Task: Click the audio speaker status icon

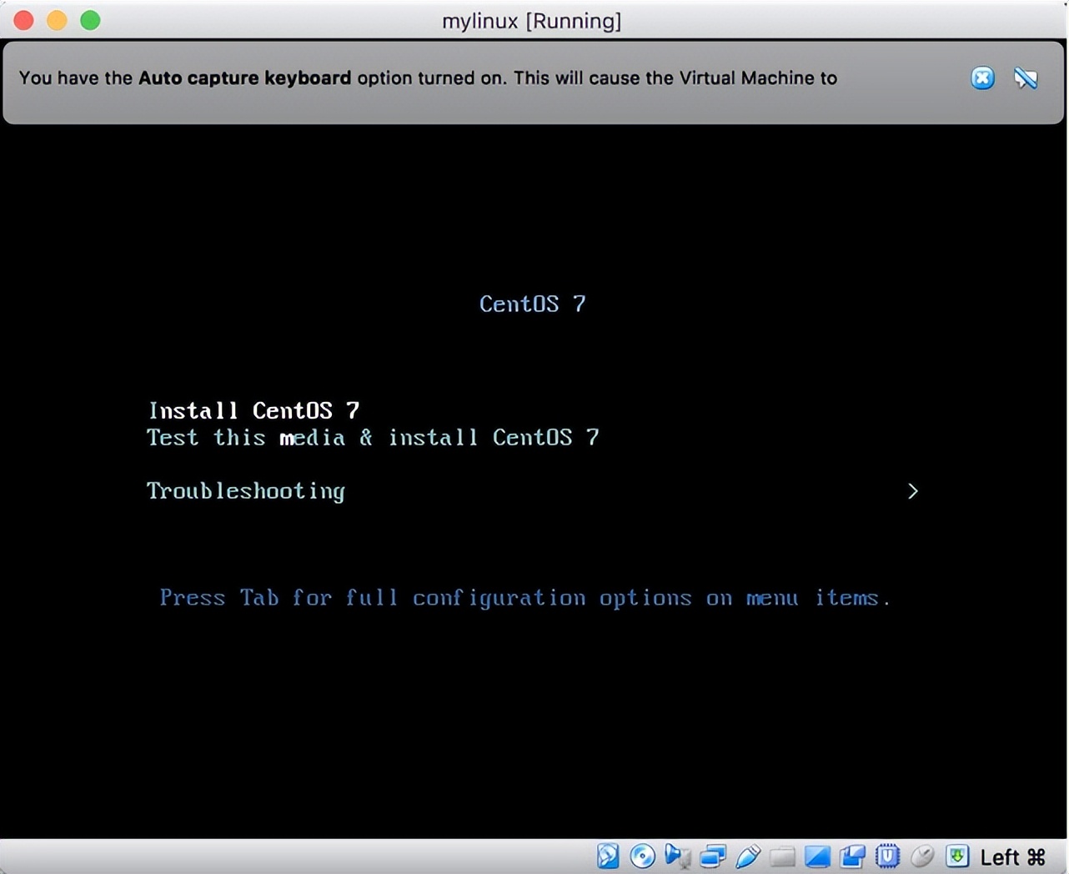Action: coord(677,856)
